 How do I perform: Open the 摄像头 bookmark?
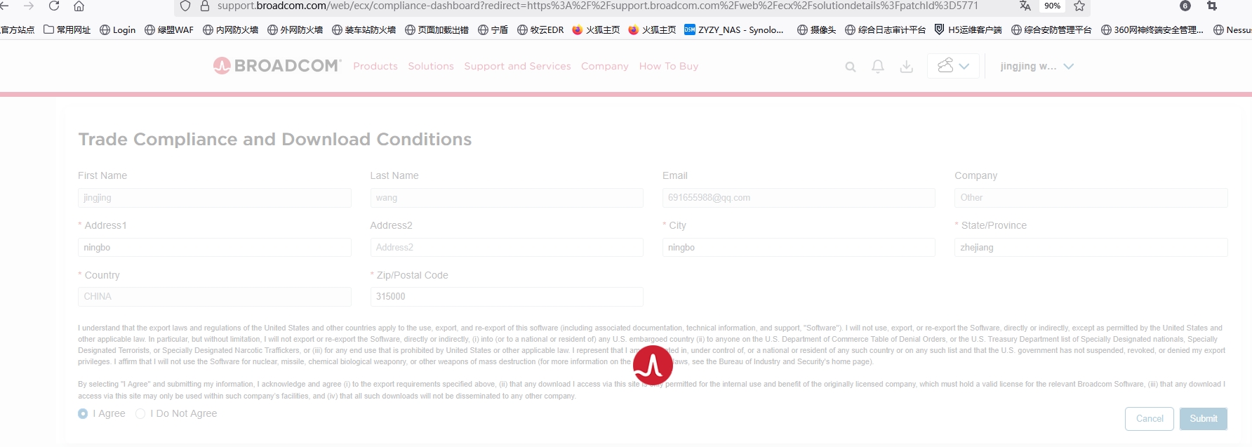(817, 29)
